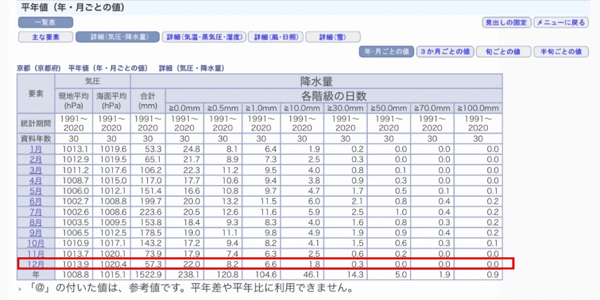Click the annual total 1522.9
This screenshot has width=600, height=300.
[148, 274]
